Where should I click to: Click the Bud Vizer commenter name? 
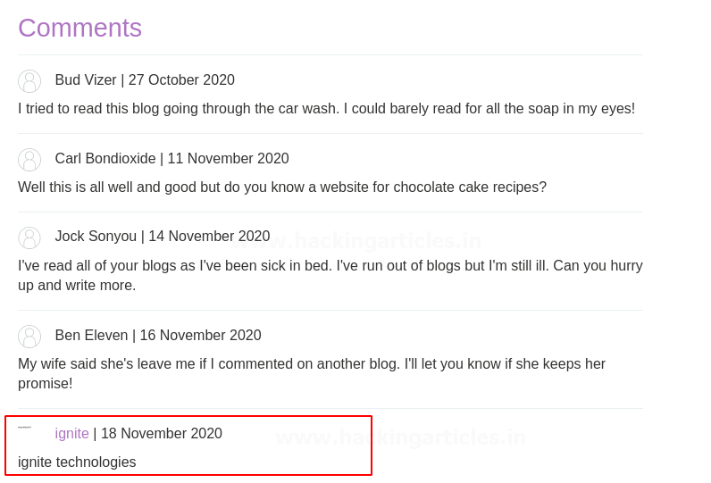[86, 80]
